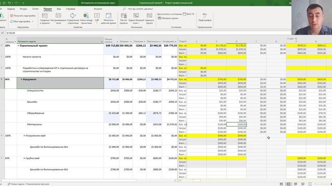The height and width of the screenshot is (186, 332).
Task: Switch to Gantt chart view in status bar
Action: point(281,184)
